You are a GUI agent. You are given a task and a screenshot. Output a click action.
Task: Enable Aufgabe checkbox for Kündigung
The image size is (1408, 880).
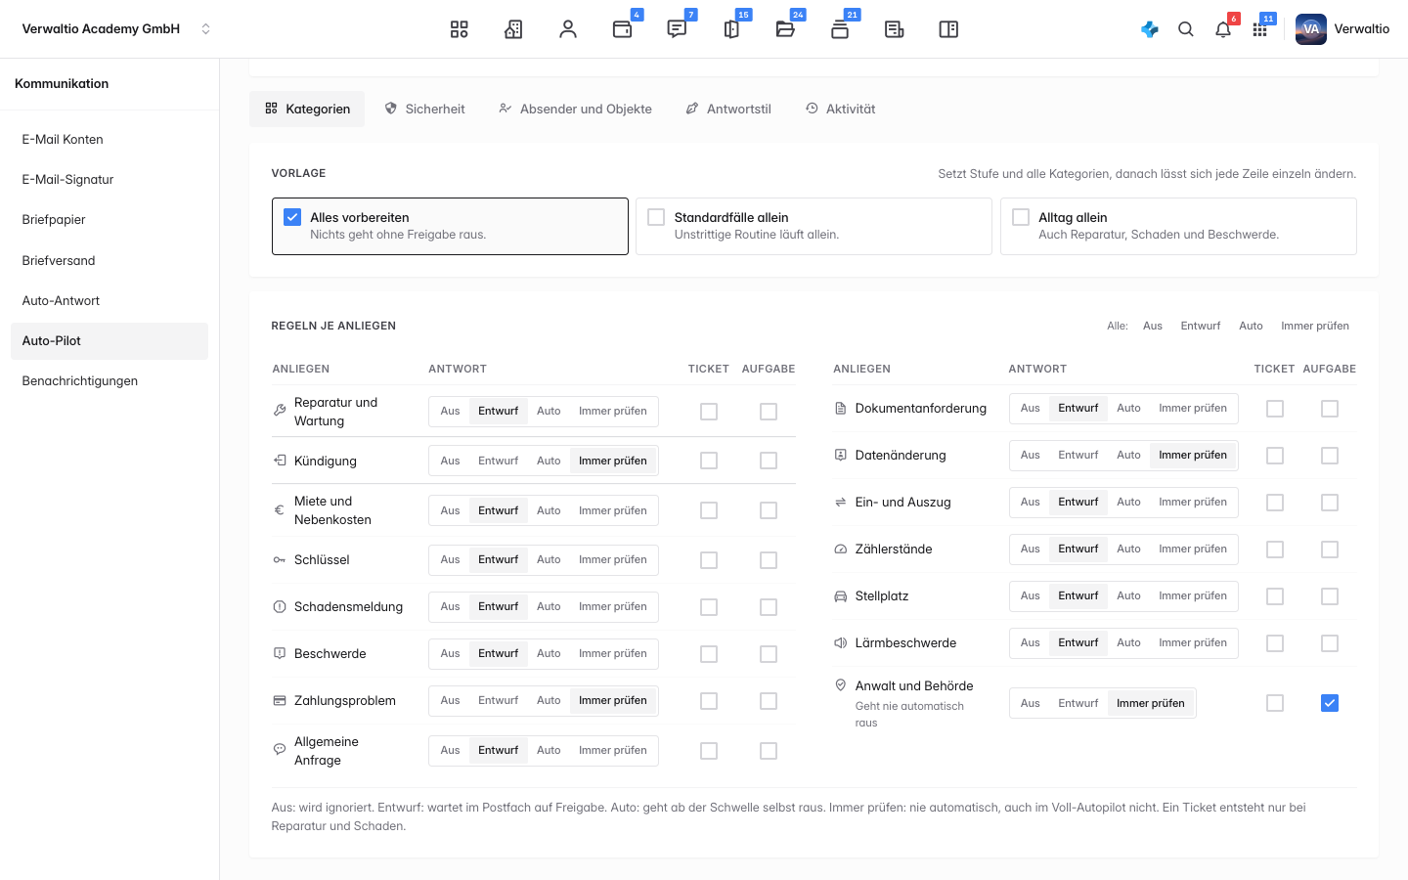coord(769,461)
